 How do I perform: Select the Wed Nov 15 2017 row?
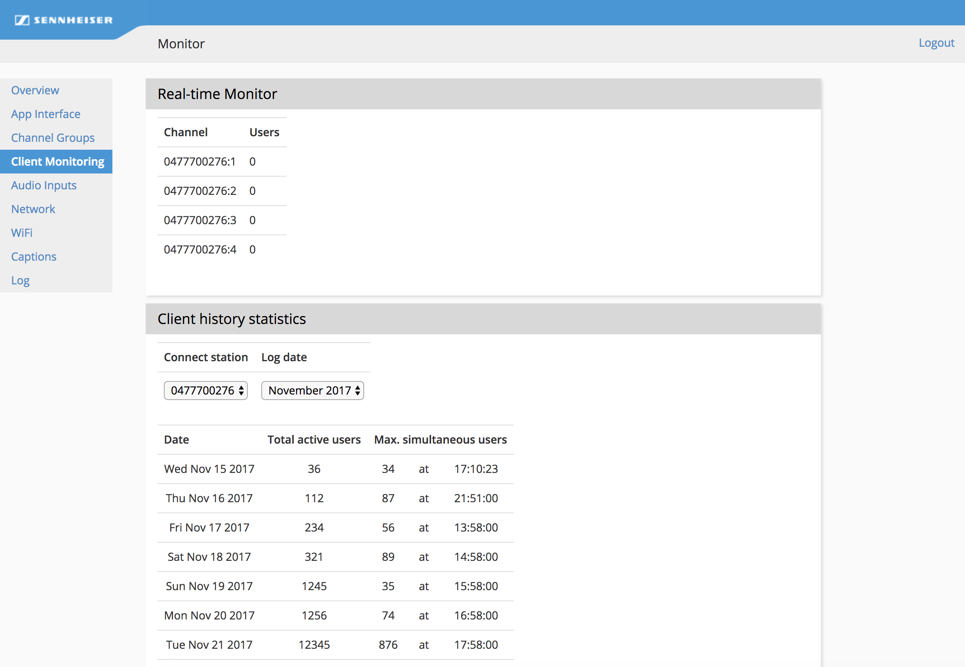[x=209, y=469]
